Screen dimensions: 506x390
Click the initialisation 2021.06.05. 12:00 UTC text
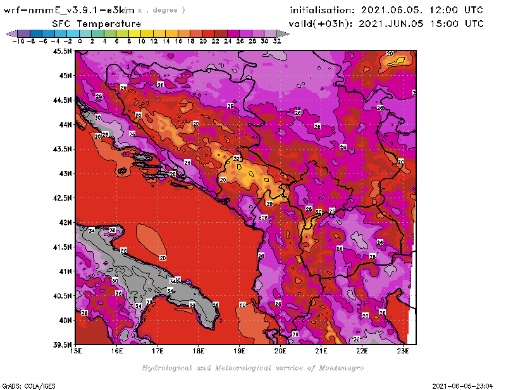(386, 10)
